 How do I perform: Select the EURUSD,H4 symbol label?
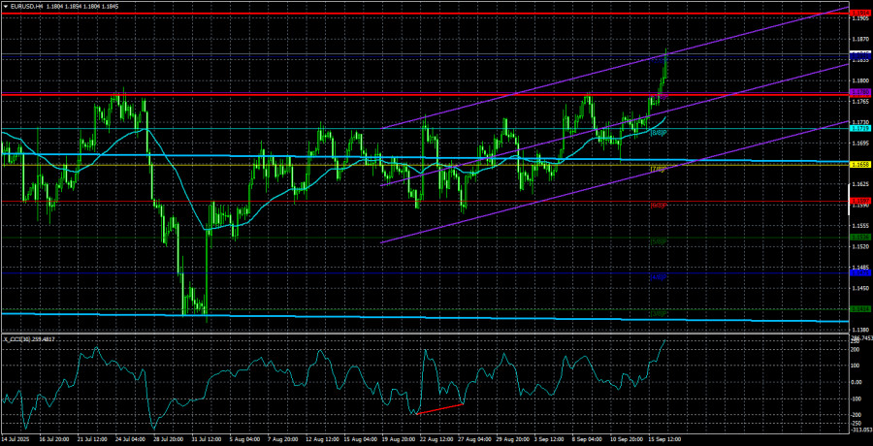pos(29,6)
